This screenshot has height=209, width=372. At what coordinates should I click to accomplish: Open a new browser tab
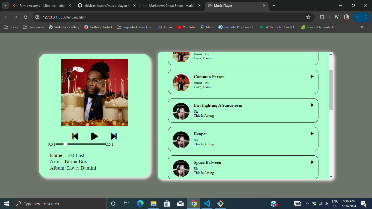click(274, 5)
